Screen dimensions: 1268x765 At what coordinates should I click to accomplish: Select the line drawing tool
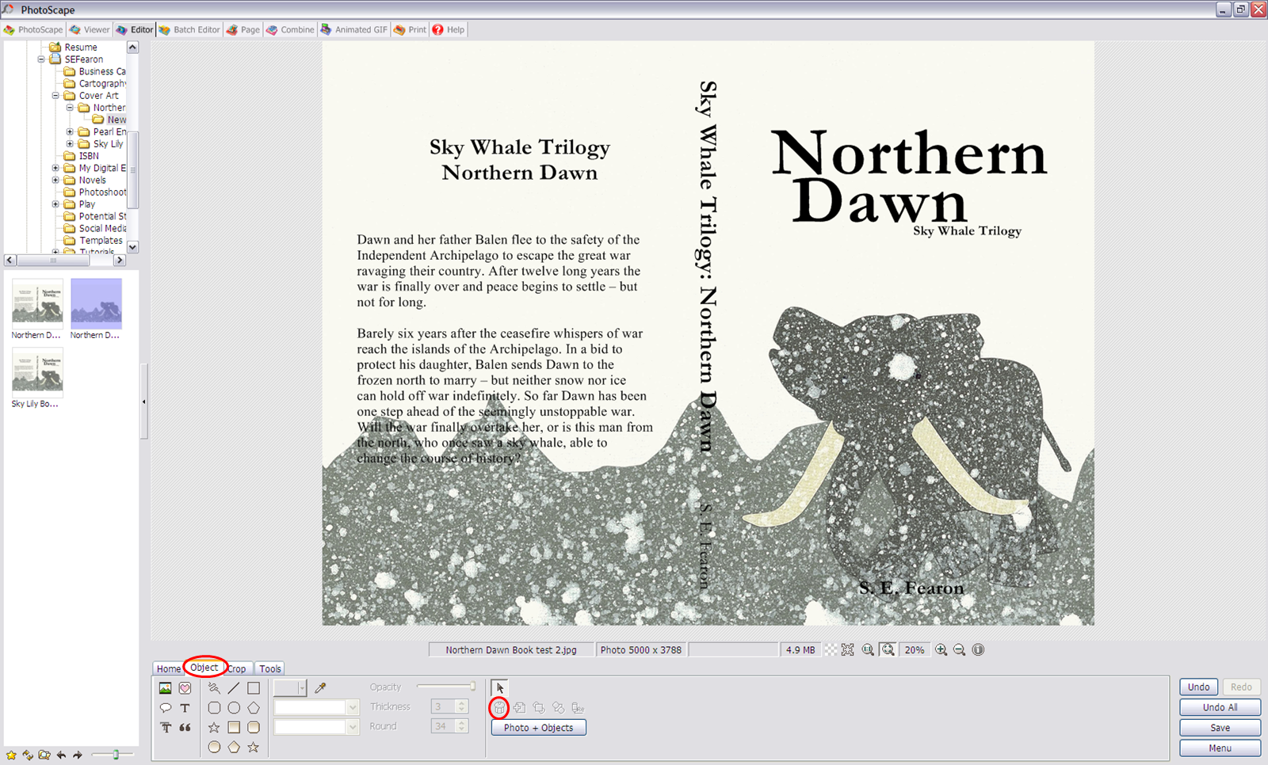pyautogui.click(x=234, y=688)
